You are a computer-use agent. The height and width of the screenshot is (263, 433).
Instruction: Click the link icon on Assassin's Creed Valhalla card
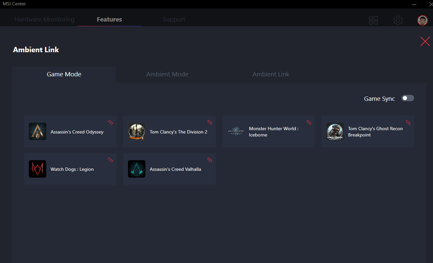tap(210, 160)
